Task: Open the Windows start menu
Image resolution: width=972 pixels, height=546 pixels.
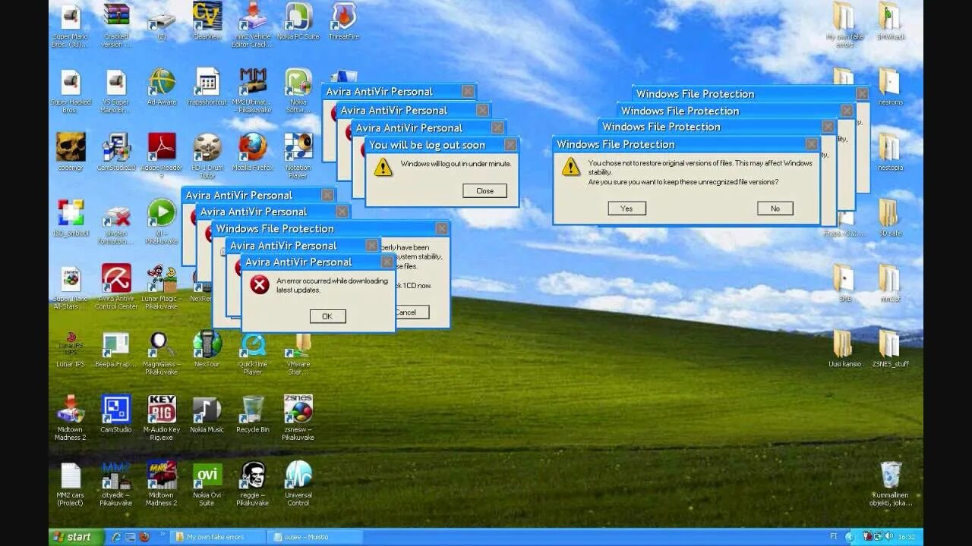Action: tap(75, 537)
